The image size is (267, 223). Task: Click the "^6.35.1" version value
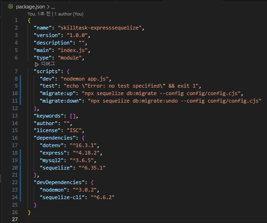[x=92, y=168]
